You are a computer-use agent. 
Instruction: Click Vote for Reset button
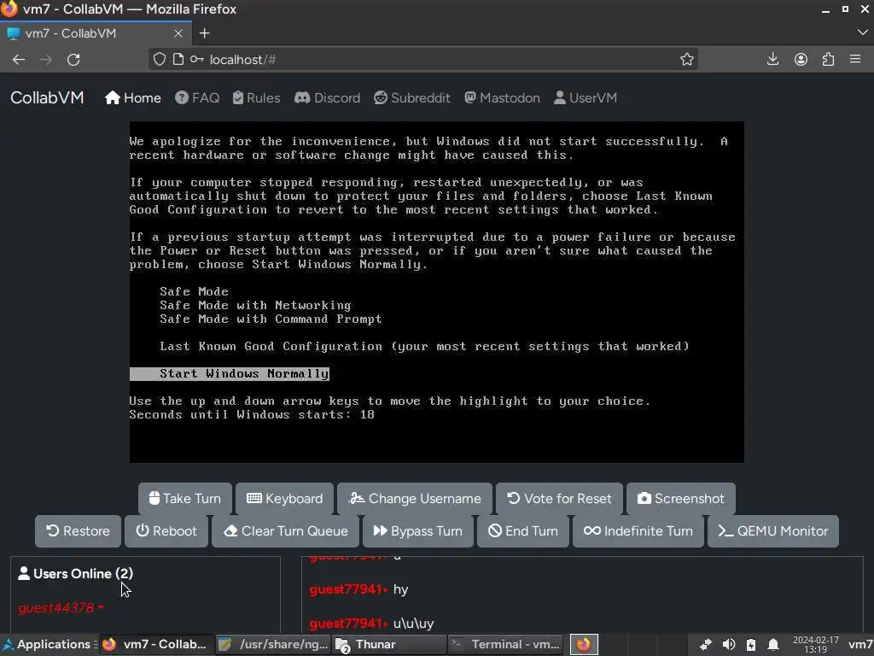[559, 499]
